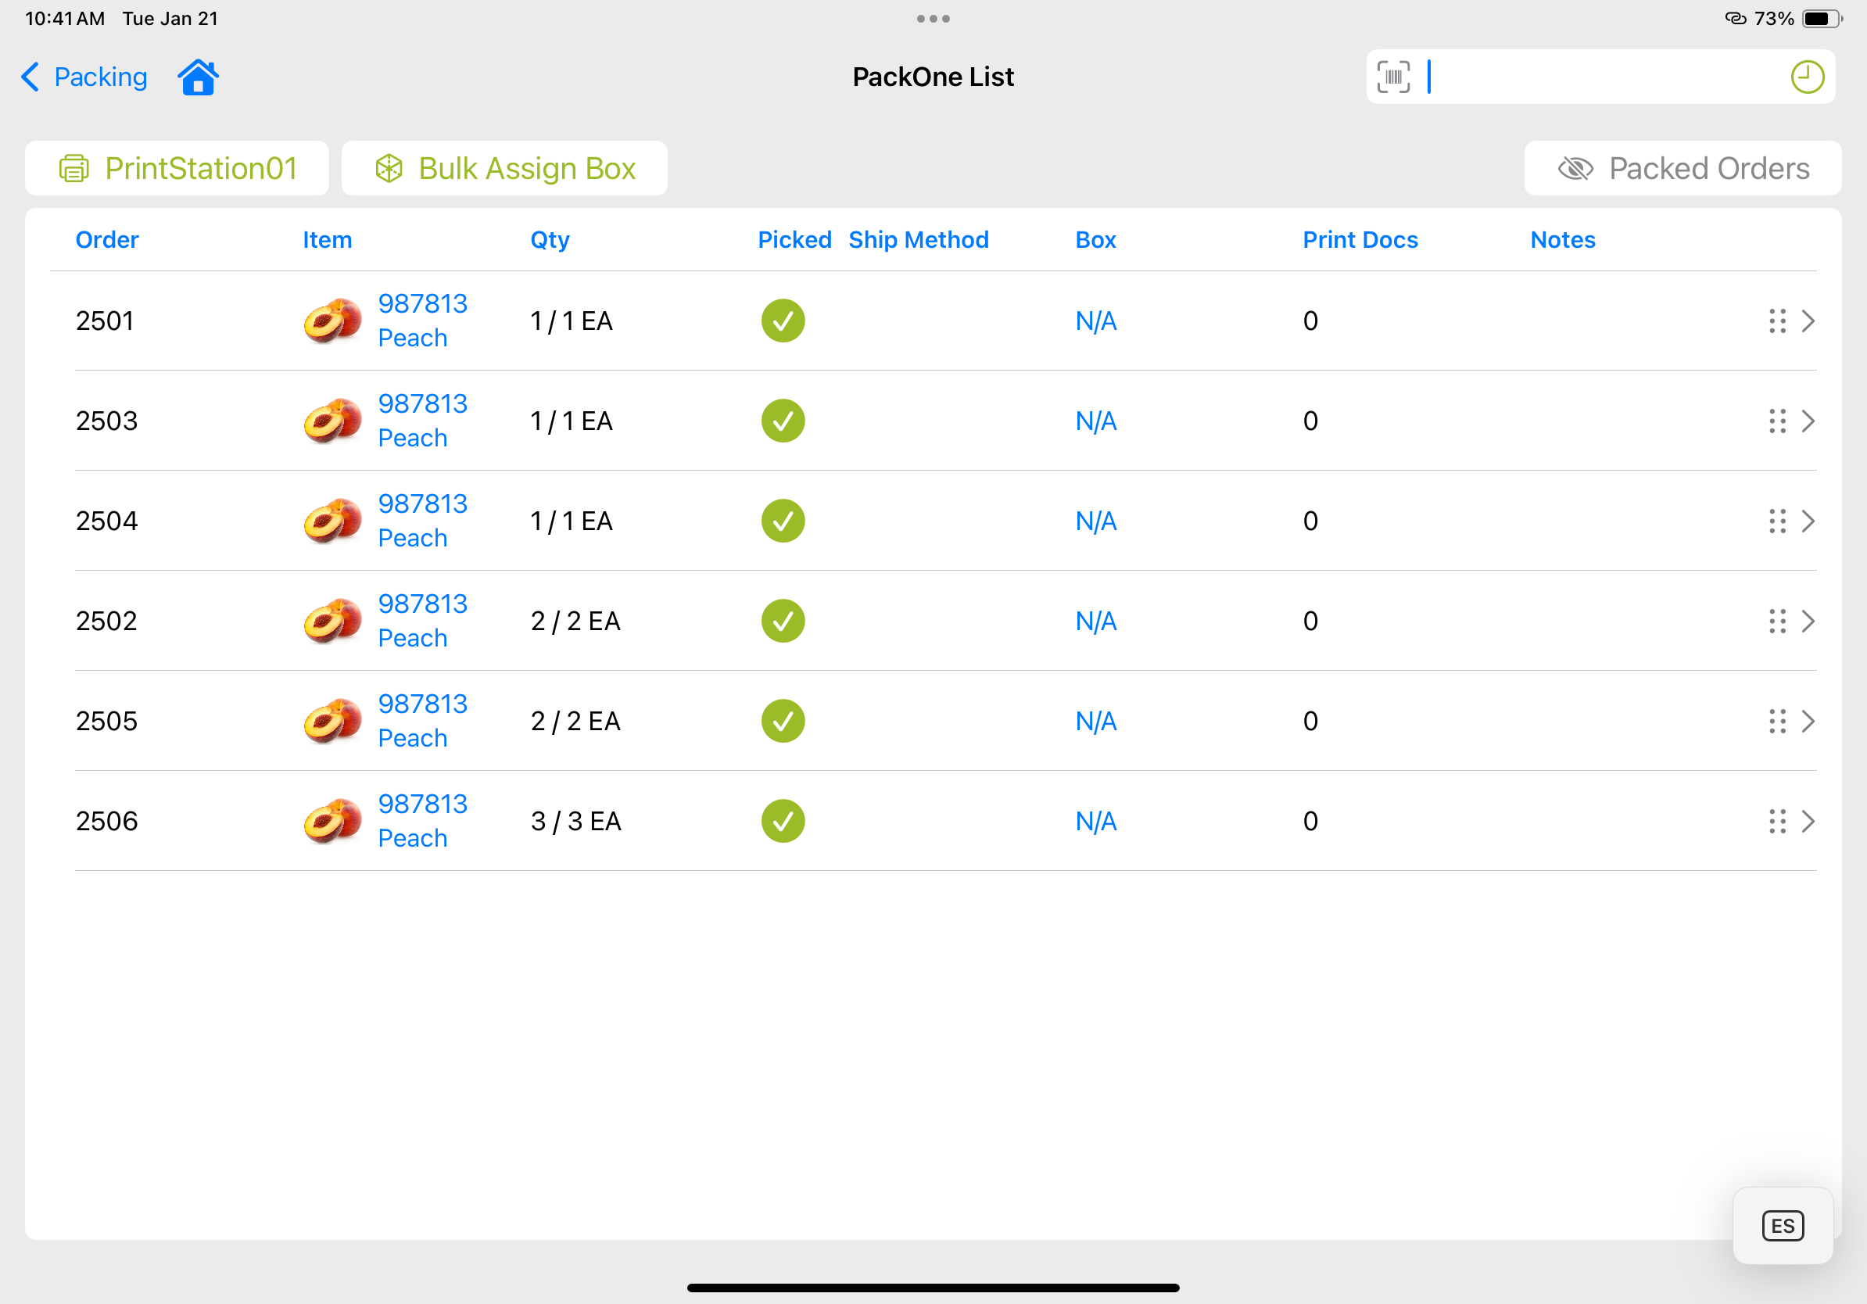Tap the peach thumbnail for order 2503

tap(332, 421)
